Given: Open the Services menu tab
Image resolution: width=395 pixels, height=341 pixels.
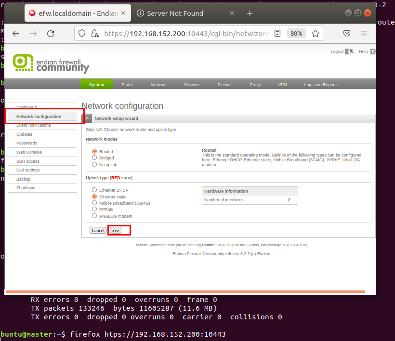Looking at the screenshot, I should (192, 85).
